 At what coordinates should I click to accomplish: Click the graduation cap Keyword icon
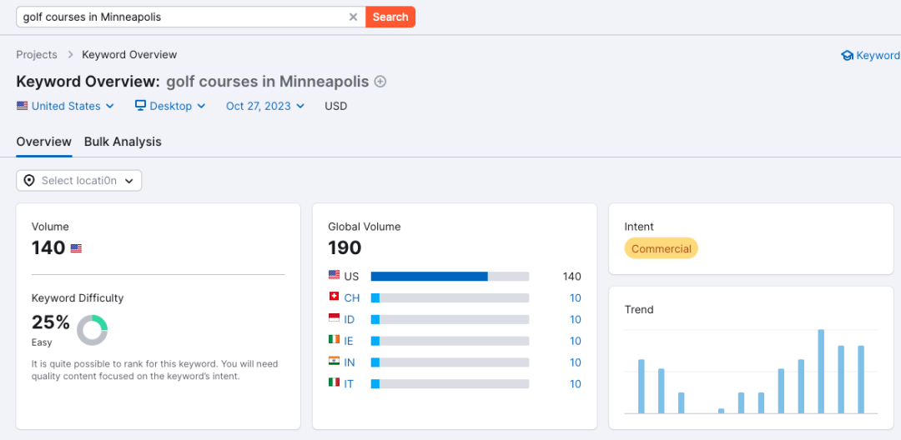click(x=847, y=56)
